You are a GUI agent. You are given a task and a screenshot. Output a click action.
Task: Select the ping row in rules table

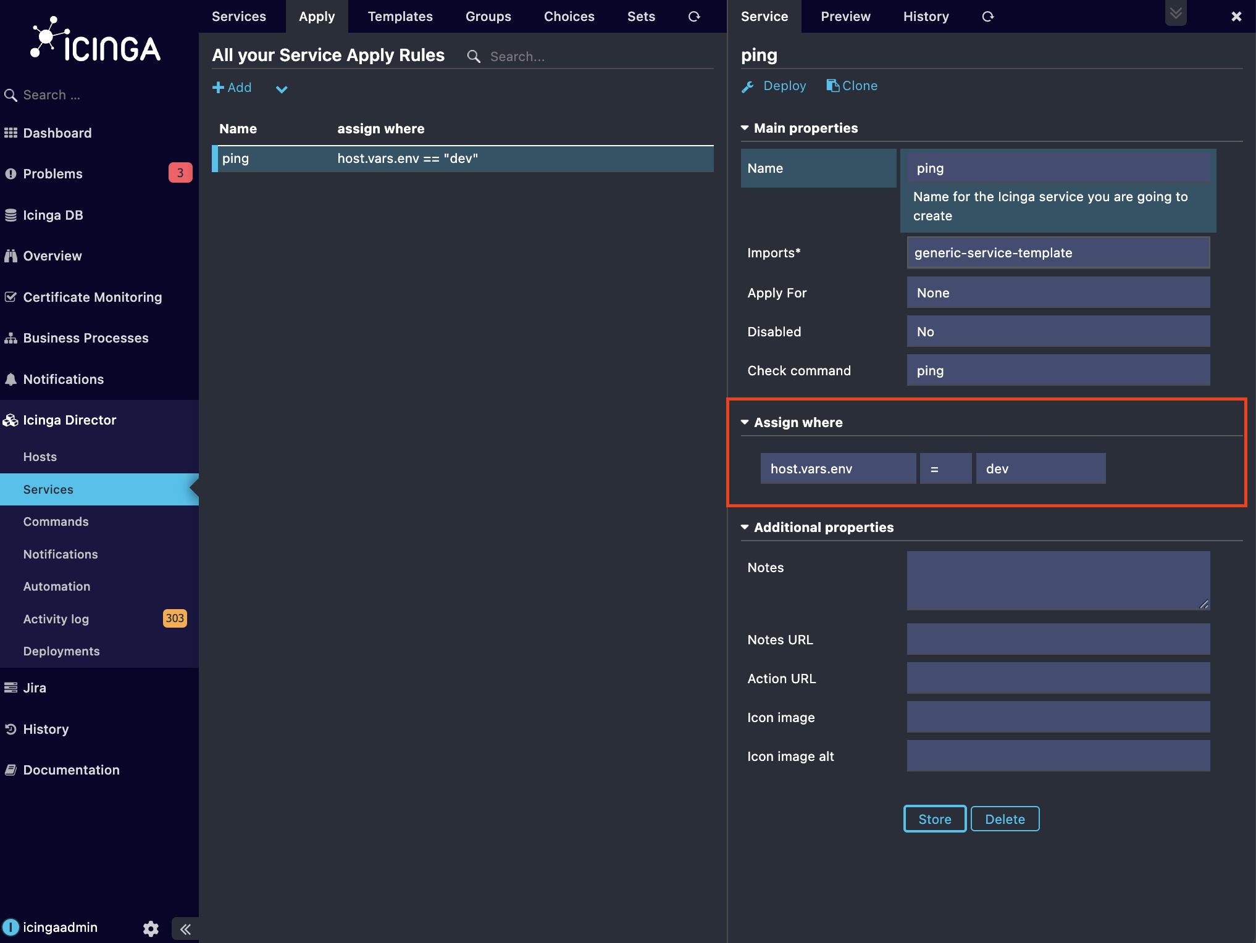pyautogui.click(x=463, y=159)
